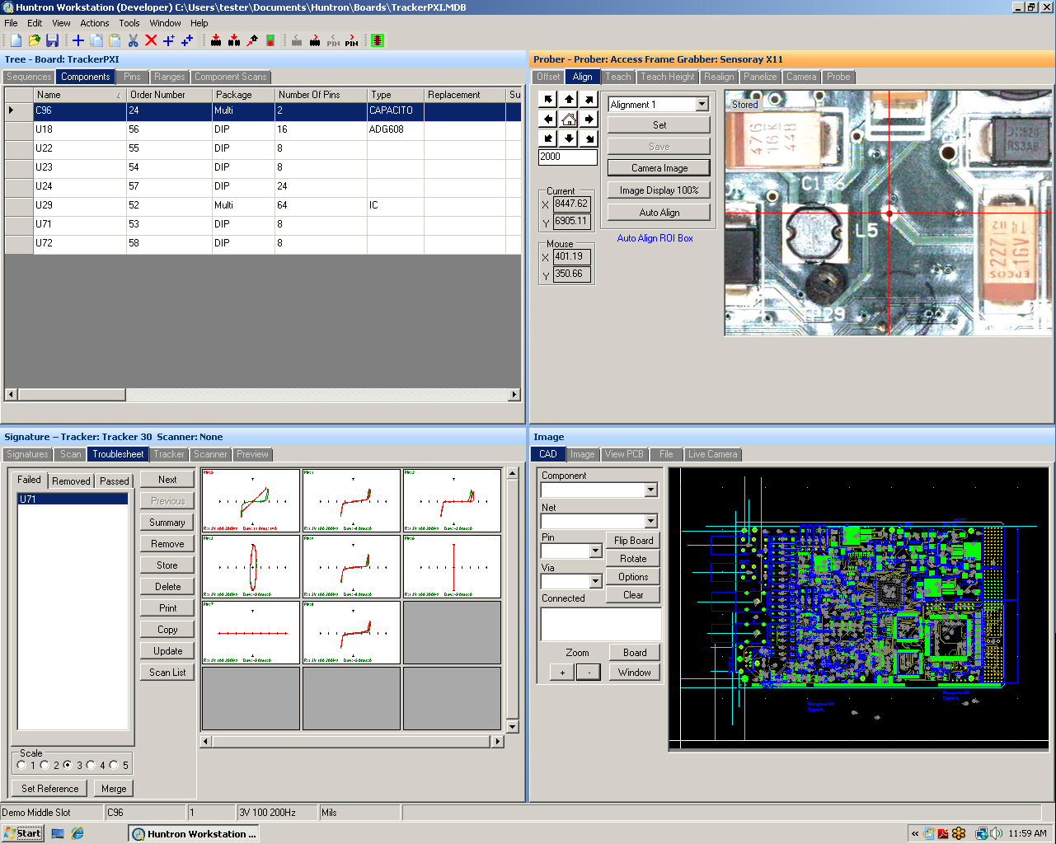Select Scale option 3

(68, 765)
